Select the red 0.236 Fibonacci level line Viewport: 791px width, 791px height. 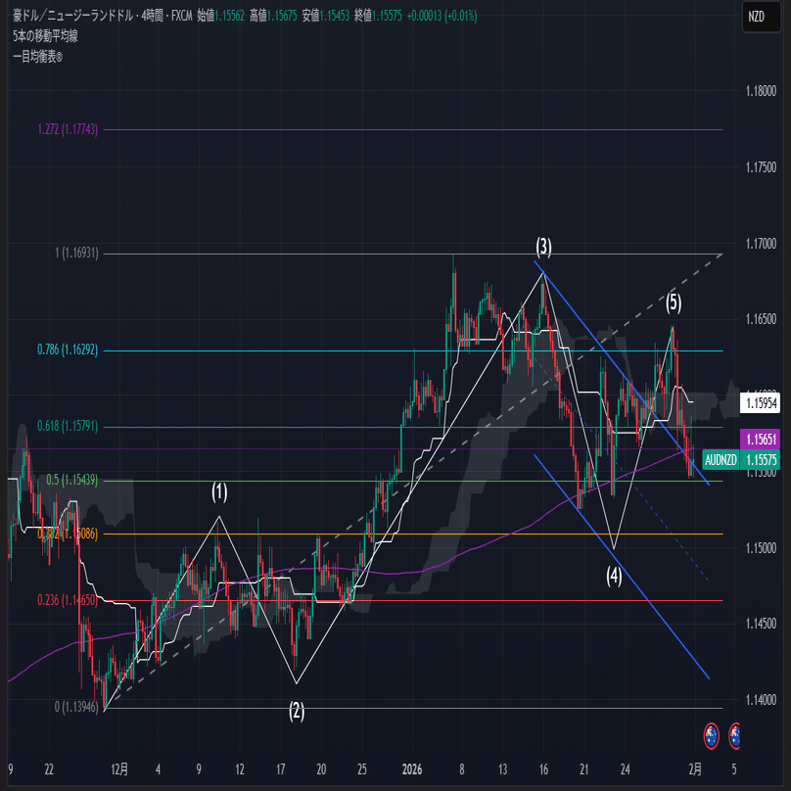click(413, 600)
